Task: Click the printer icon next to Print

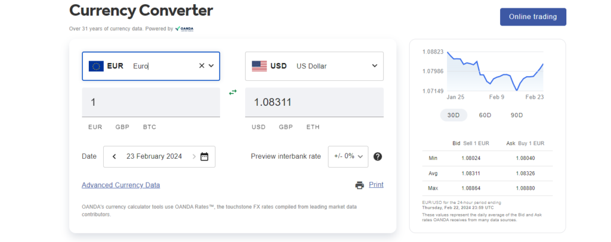Action: [x=360, y=186]
